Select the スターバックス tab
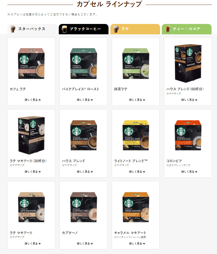 click(32, 29)
